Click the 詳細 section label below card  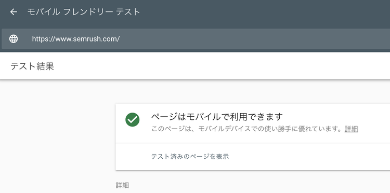pos(122,185)
